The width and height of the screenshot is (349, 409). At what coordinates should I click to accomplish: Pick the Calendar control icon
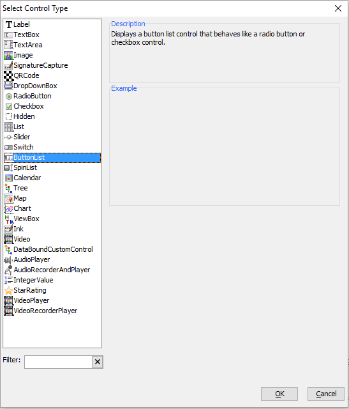click(x=8, y=178)
